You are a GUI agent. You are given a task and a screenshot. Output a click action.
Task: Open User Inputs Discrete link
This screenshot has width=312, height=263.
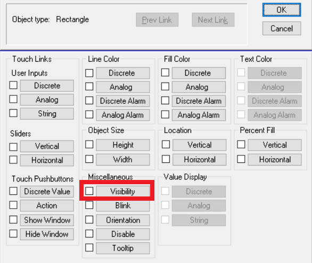pos(47,86)
